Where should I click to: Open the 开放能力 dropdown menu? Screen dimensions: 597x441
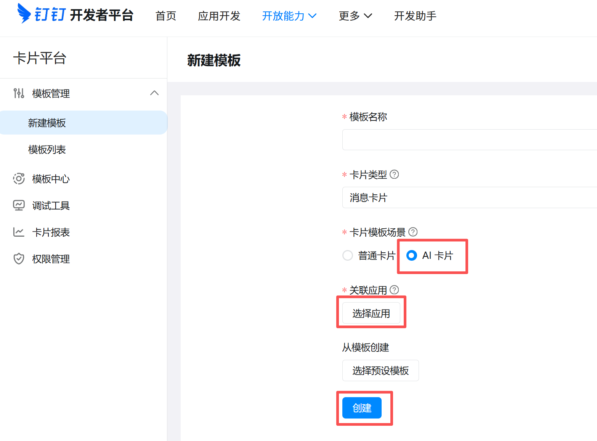289,16
